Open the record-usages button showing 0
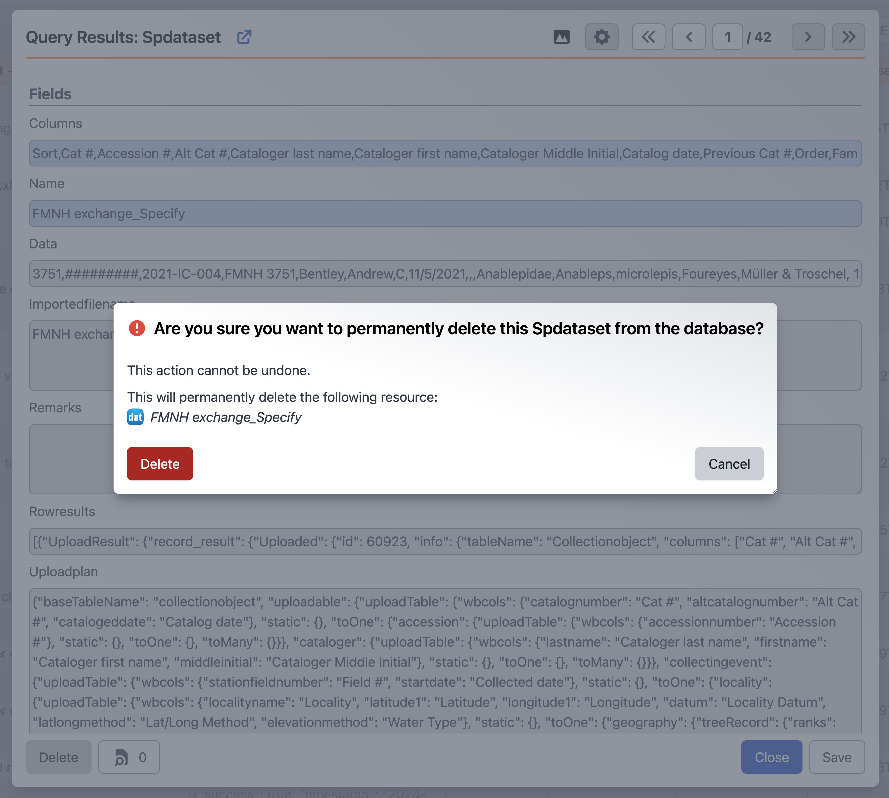The image size is (889, 798). coord(129,757)
